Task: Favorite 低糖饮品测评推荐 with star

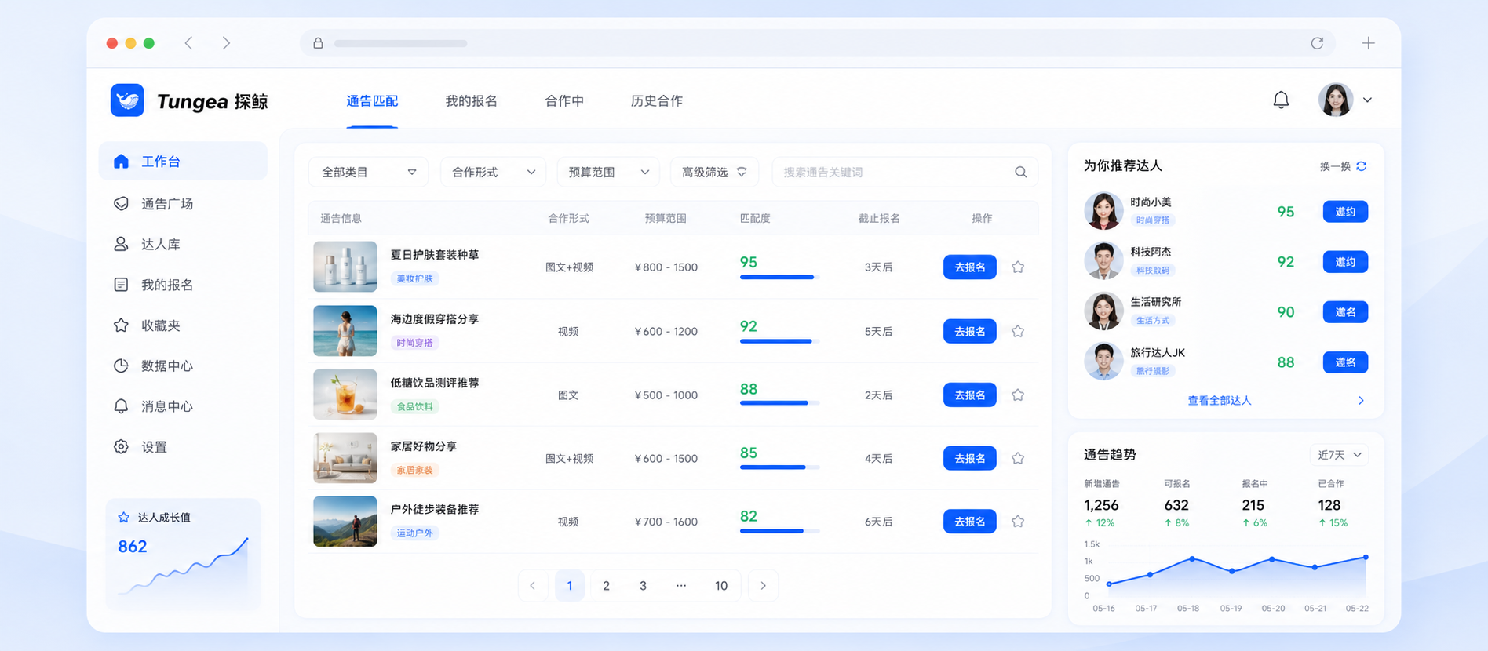Action: point(1018,395)
